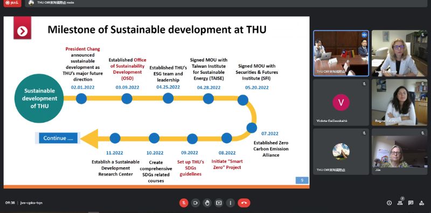
Task: Open chat with everyone panel
Action: click(411, 203)
